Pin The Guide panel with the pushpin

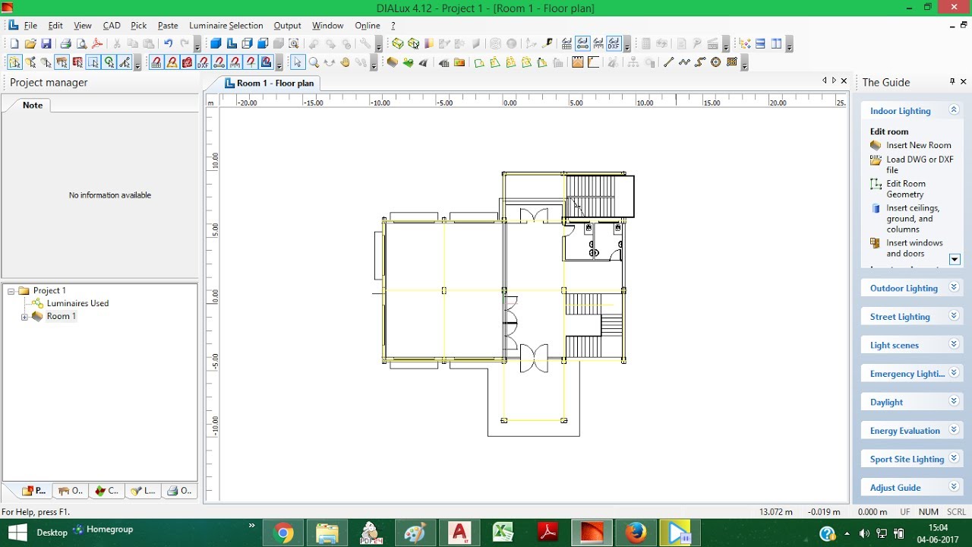click(x=952, y=81)
